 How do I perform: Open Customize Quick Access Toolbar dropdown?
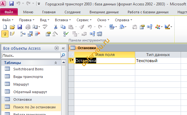pos(39,4)
